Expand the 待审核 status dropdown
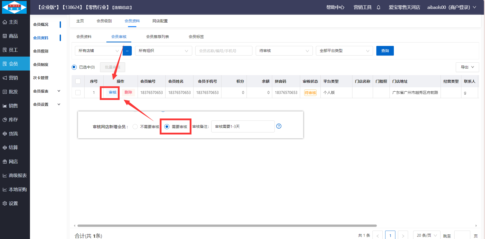 [x=284, y=51]
